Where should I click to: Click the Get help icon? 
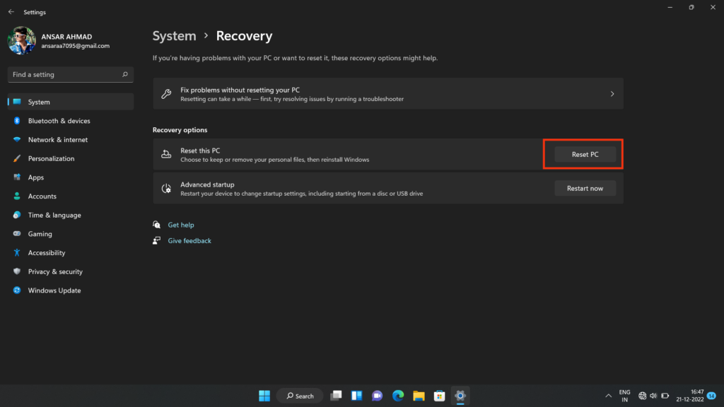point(156,225)
